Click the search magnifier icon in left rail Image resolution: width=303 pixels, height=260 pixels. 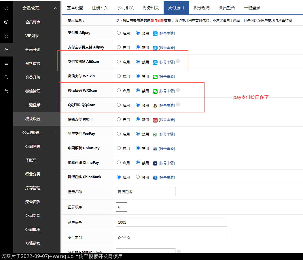(x=6, y=77)
